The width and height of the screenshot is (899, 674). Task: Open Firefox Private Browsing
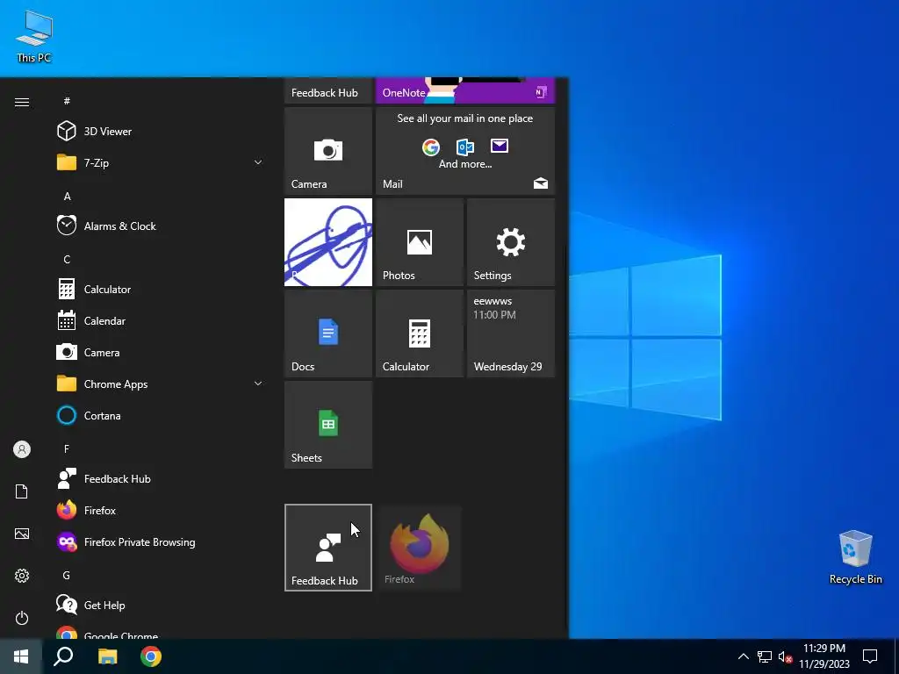[161, 541]
